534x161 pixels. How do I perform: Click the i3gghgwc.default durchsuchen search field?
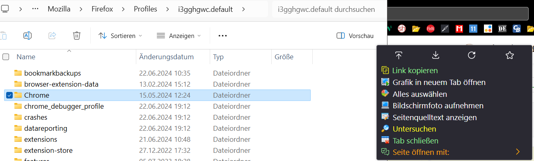[327, 9]
